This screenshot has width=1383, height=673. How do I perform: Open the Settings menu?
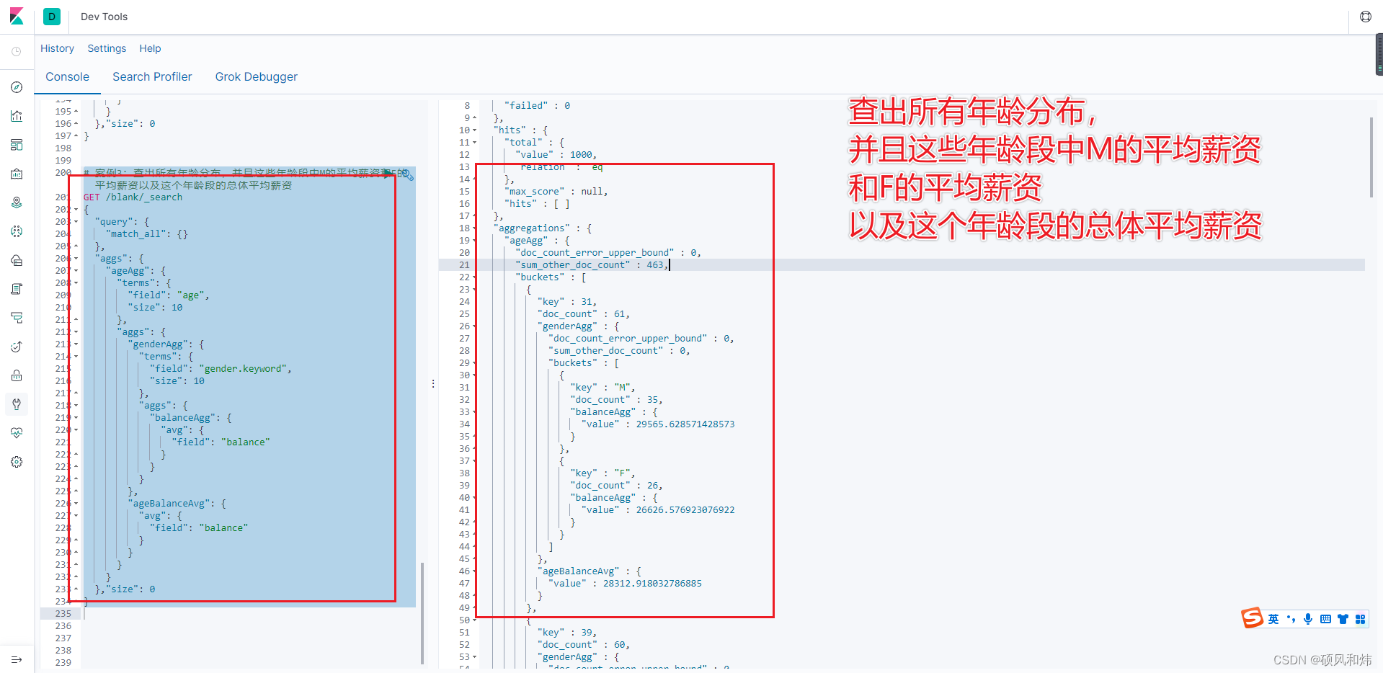coord(107,48)
